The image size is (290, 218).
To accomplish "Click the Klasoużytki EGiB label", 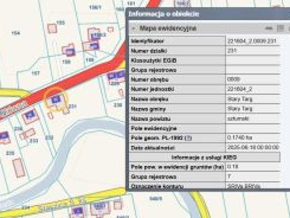I will (154, 60).
